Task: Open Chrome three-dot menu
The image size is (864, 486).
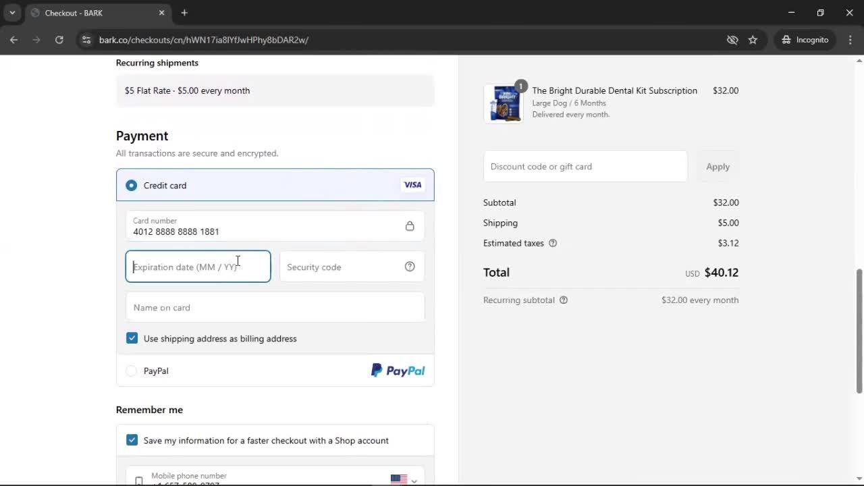Action: click(x=850, y=40)
